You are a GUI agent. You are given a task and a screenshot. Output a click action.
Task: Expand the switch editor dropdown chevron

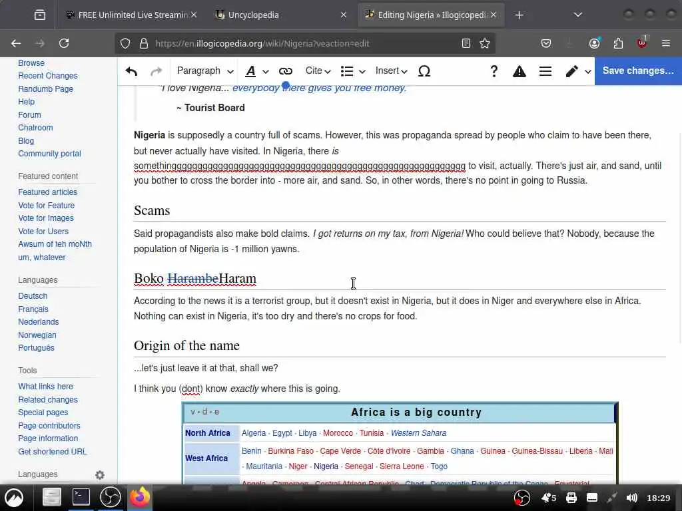point(587,72)
